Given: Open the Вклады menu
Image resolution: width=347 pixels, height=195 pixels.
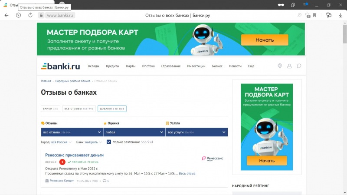Looking at the screenshot, I should (x=93, y=66).
